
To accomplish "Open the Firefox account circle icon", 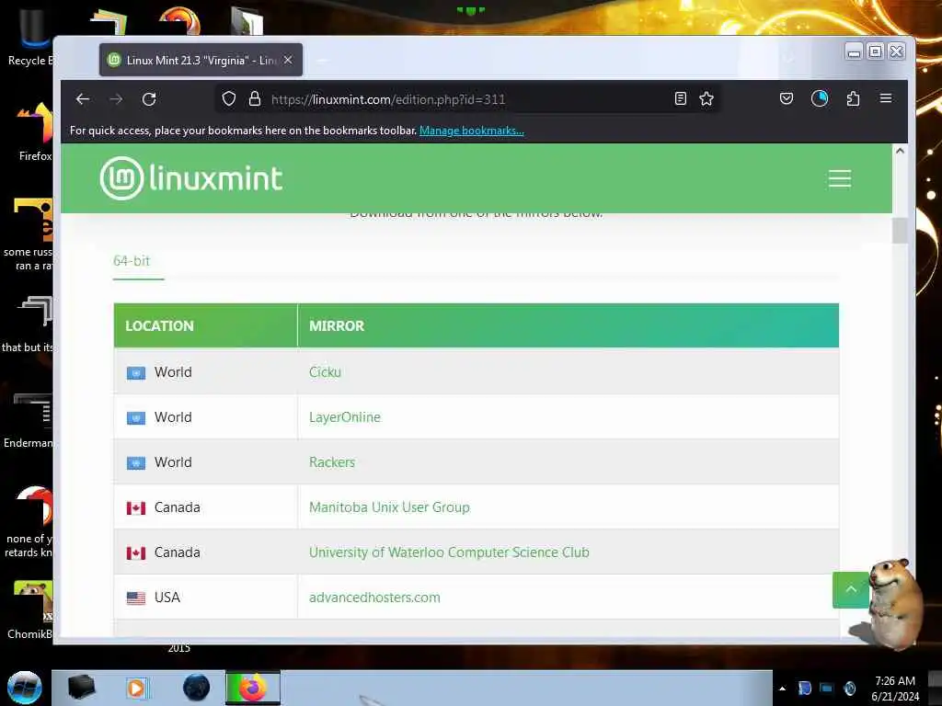I will (820, 98).
